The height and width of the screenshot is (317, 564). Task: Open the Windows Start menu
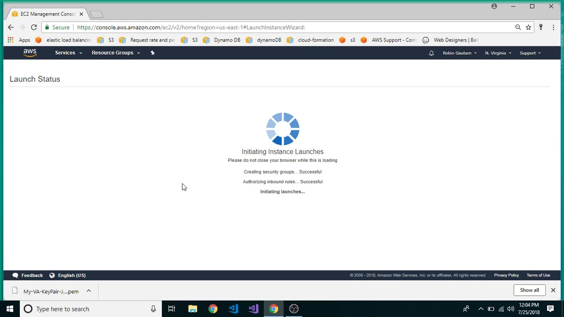click(x=10, y=309)
